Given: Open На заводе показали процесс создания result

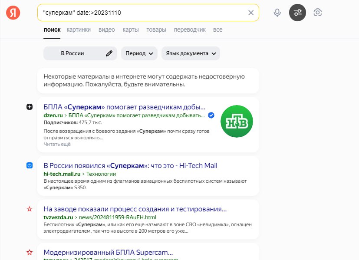Looking at the screenshot, I should [135, 209].
